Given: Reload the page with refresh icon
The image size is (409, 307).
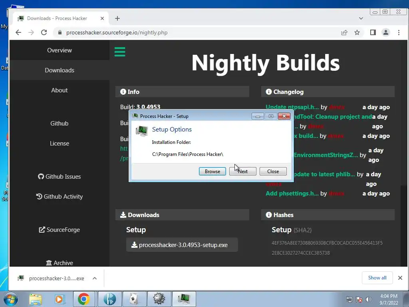Looking at the screenshot, I should tap(44, 32).
